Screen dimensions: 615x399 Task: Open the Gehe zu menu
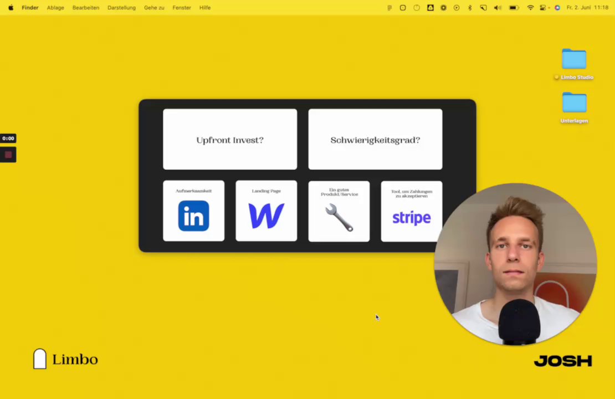[x=154, y=7]
